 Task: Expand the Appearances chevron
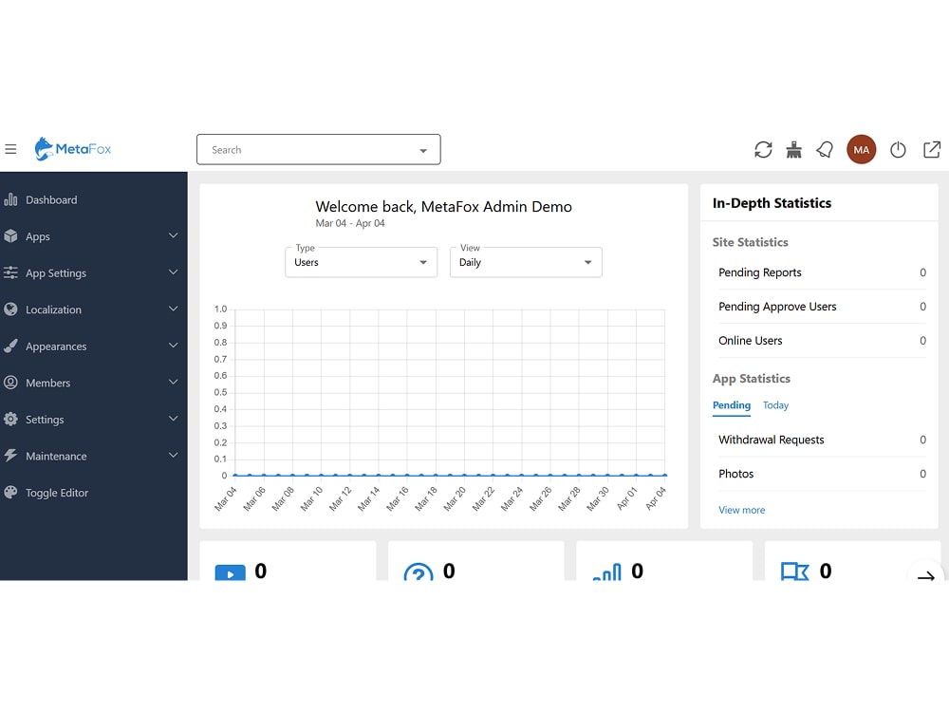tap(173, 346)
